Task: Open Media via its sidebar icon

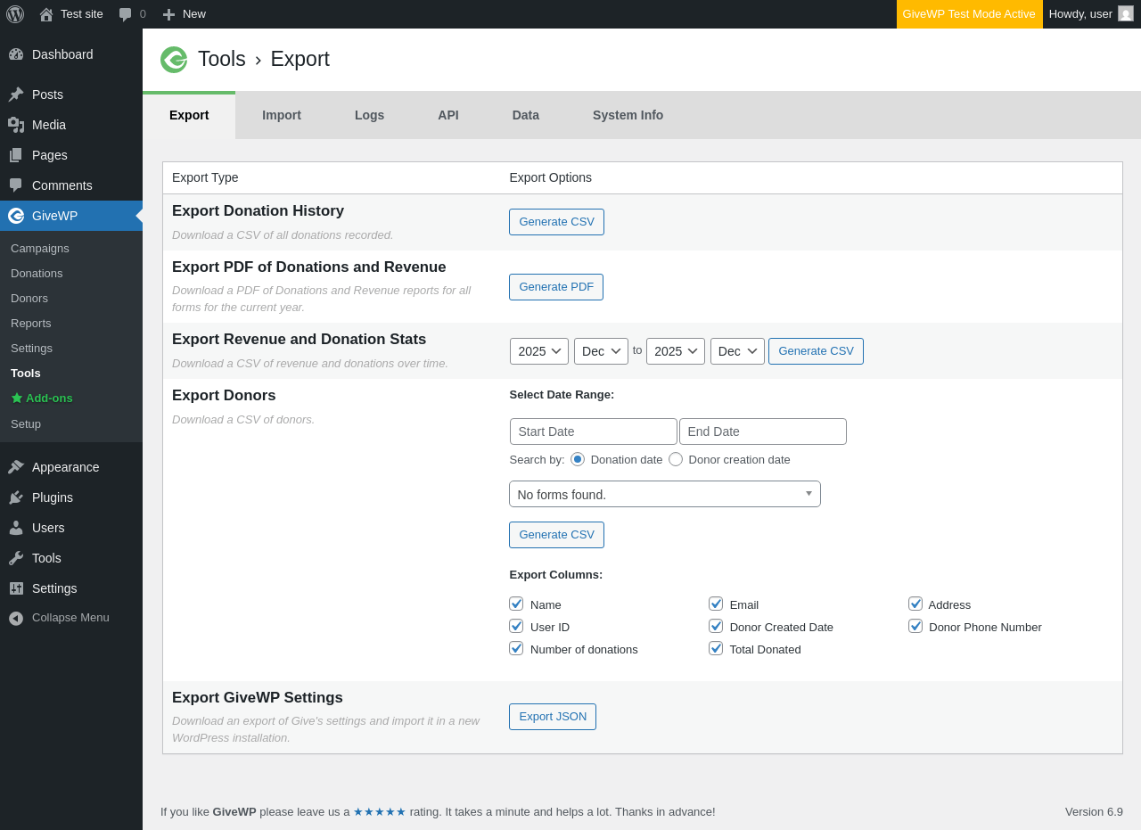Action: 16,125
